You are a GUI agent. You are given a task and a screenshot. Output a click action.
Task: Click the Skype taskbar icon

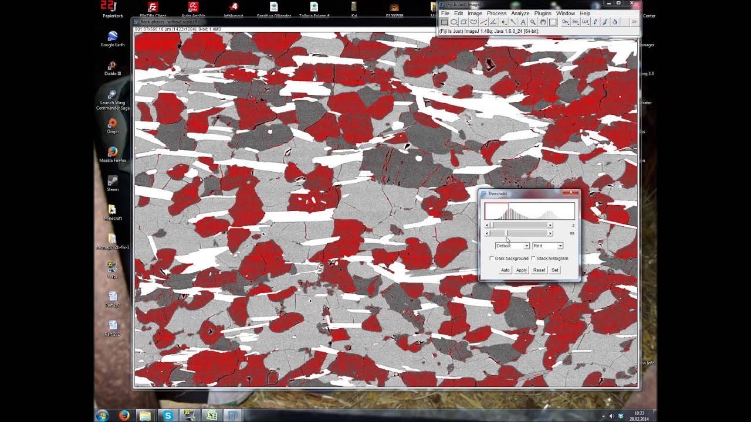click(x=168, y=416)
